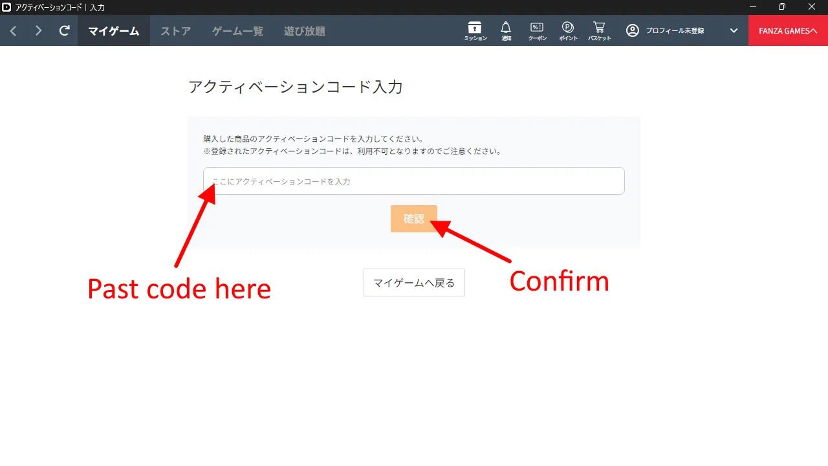Screen dimensions: 828x466
Task: Click the プロフィール未登録 label
Action: pyautogui.click(x=675, y=30)
